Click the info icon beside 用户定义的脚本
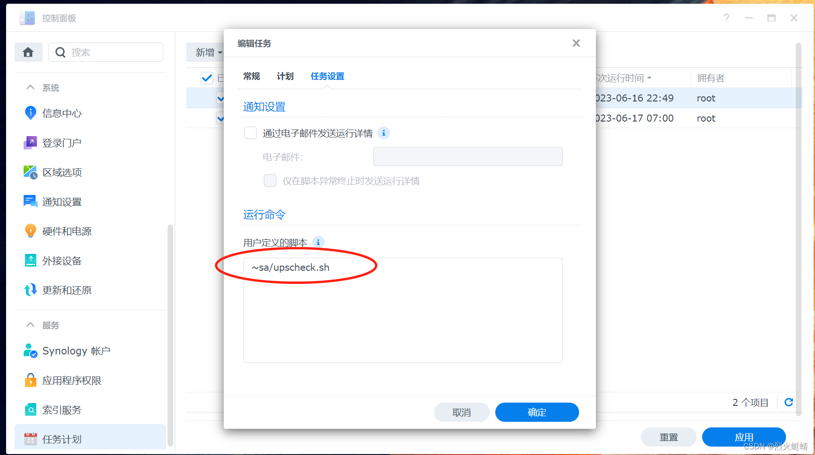The height and width of the screenshot is (455, 815). pos(318,242)
